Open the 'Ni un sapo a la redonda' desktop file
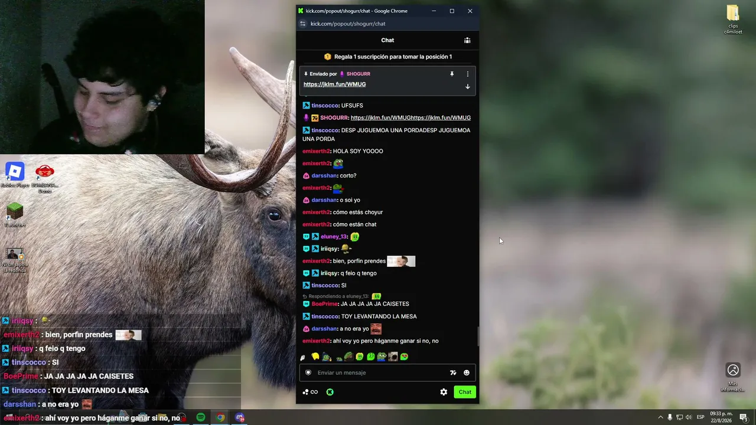 pos(15,260)
